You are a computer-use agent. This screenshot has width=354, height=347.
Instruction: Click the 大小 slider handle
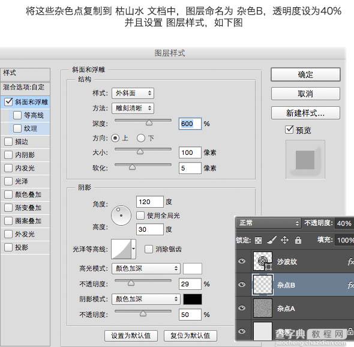(140, 151)
